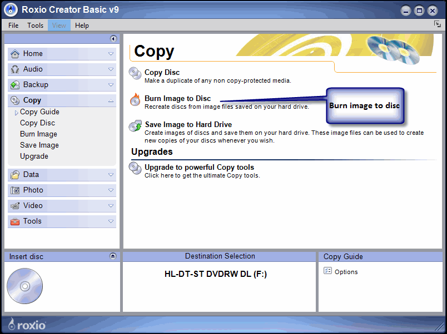This screenshot has width=447, height=334.
Task: Click the Data label in sidebar
Action: click(31, 175)
